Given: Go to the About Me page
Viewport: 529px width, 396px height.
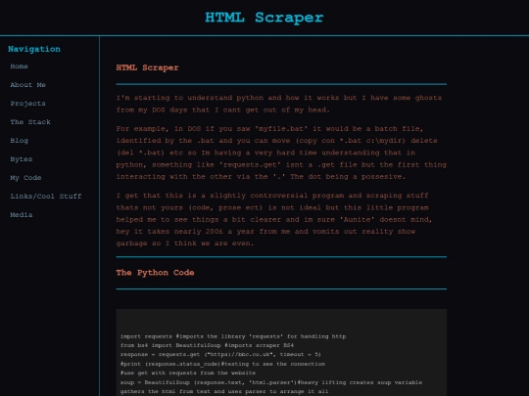Looking at the screenshot, I should (28, 85).
